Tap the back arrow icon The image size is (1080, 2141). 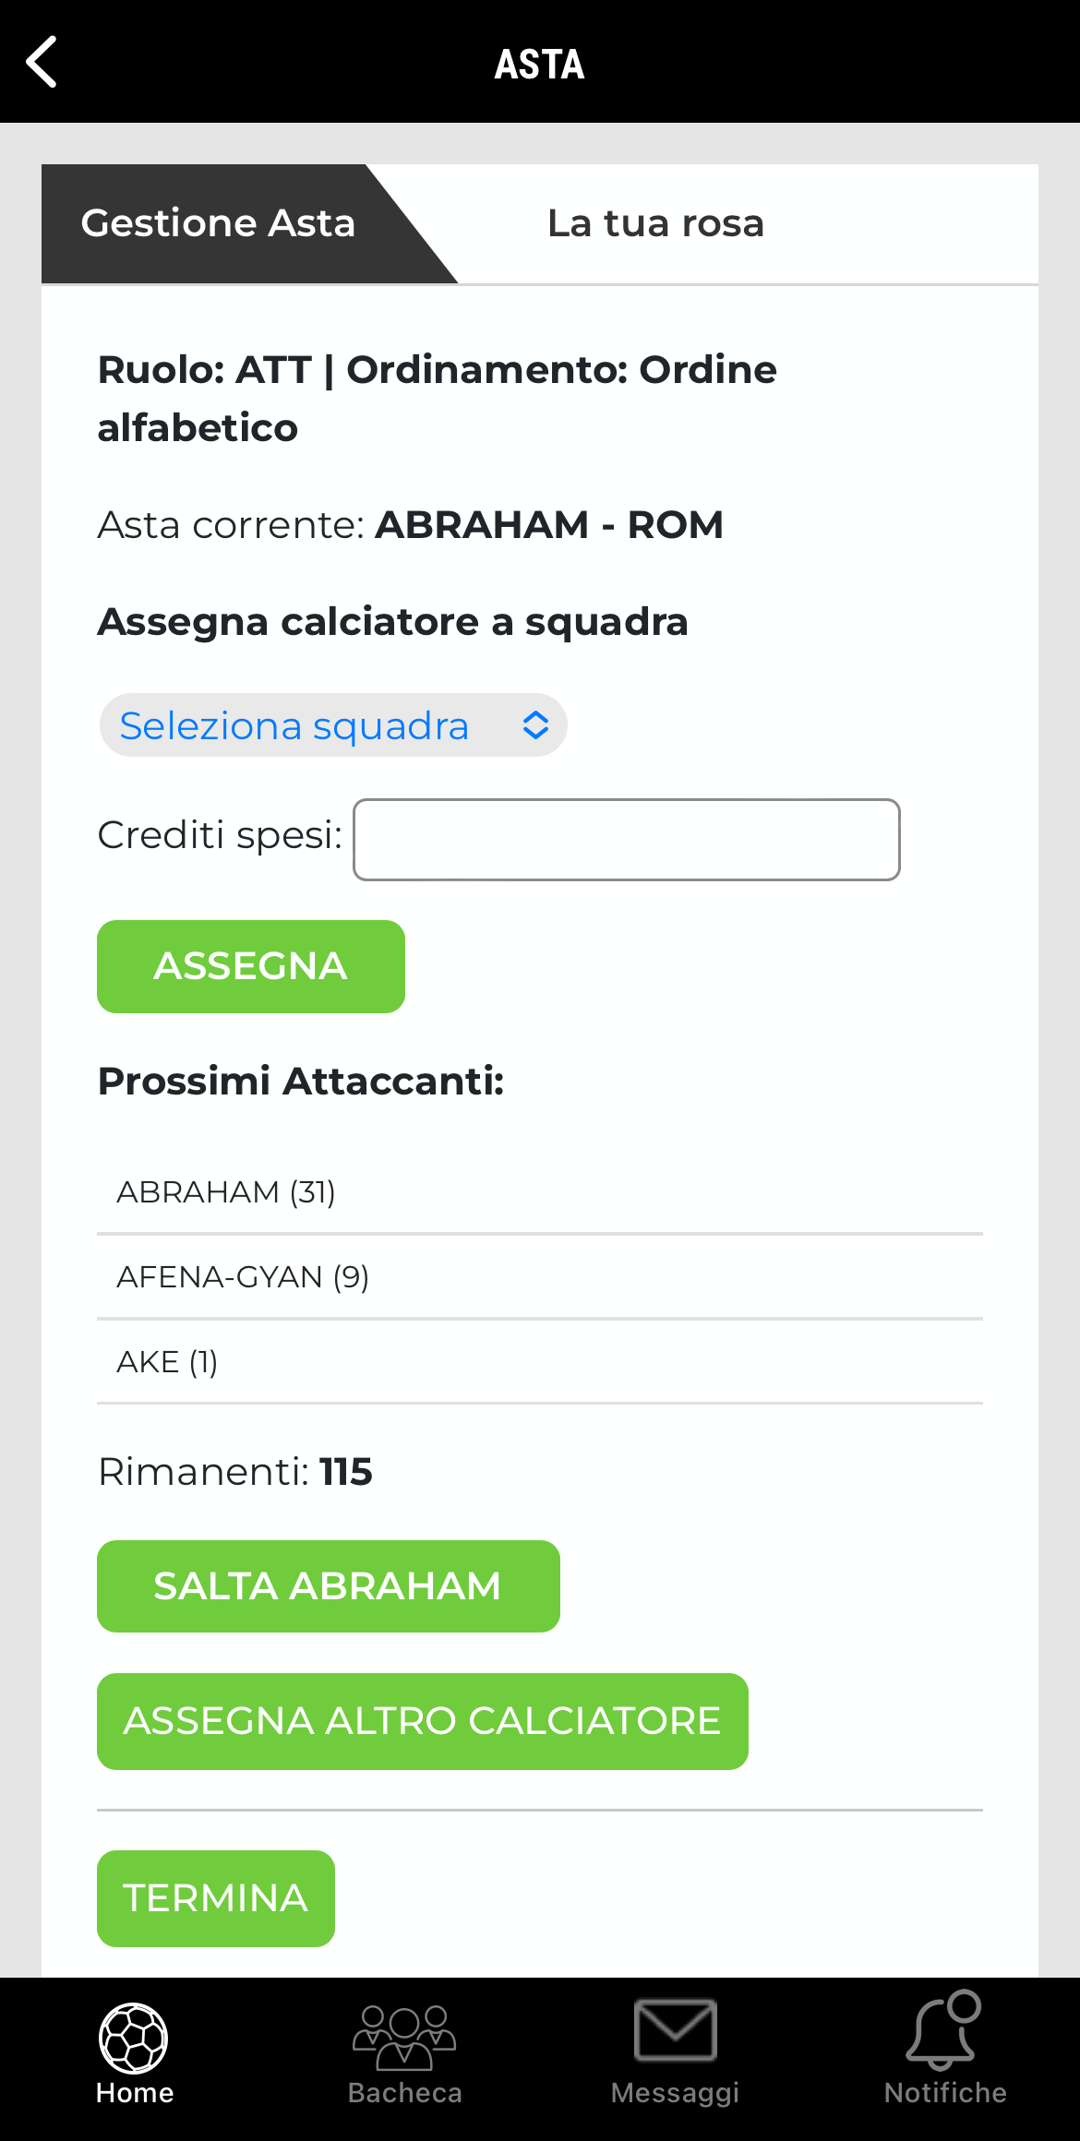pyautogui.click(x=42, y=62)
